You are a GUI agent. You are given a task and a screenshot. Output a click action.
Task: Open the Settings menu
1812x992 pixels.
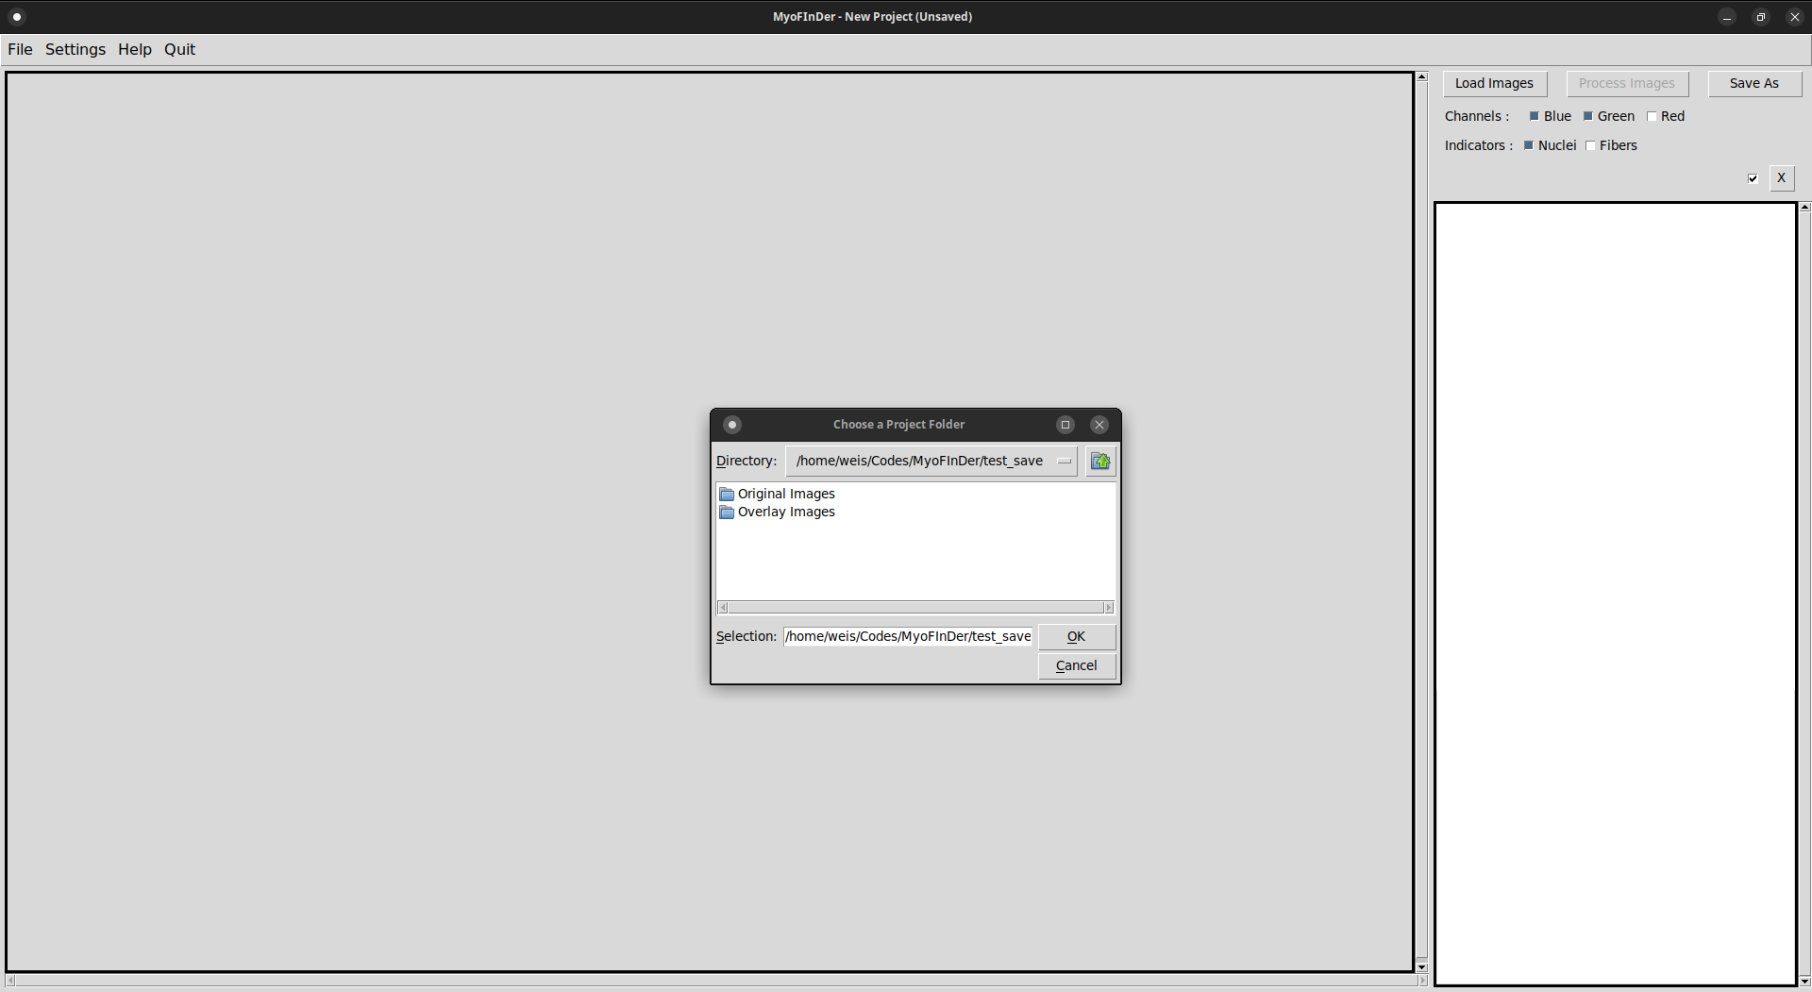75,49
